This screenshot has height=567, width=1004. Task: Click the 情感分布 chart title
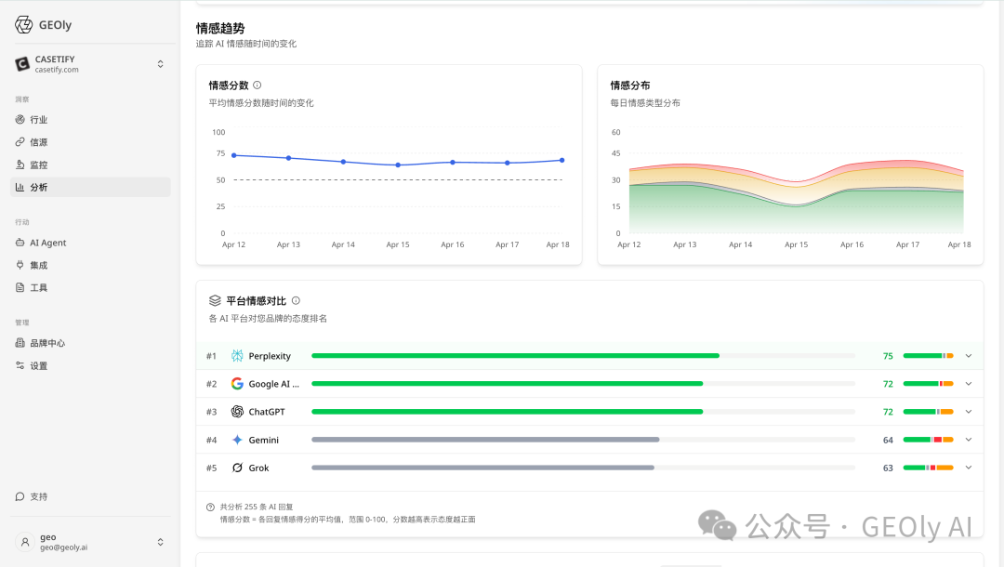click(x=630, y=86)
